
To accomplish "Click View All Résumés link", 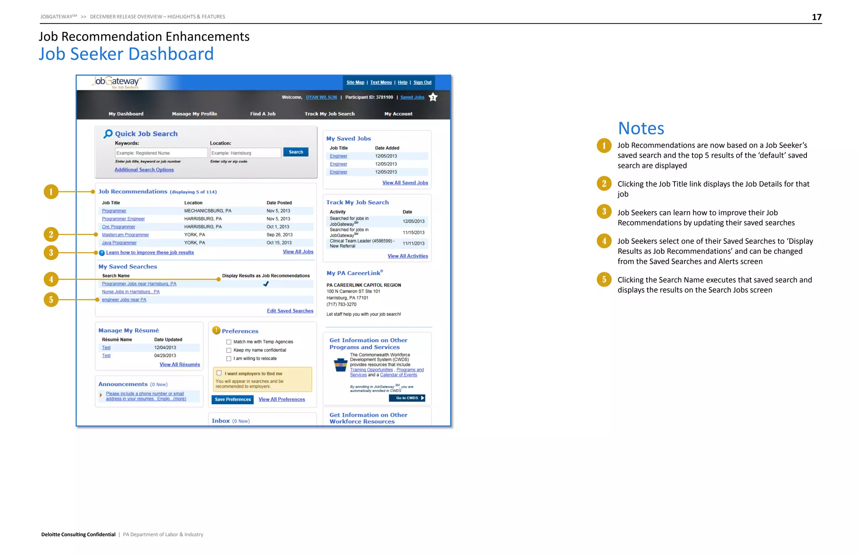I will [x=180, y=364].
